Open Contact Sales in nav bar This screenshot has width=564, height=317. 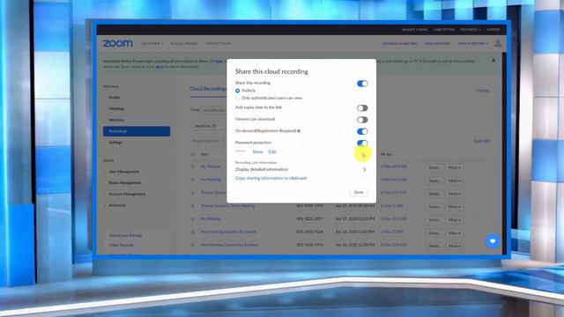(x=218, y=43)
